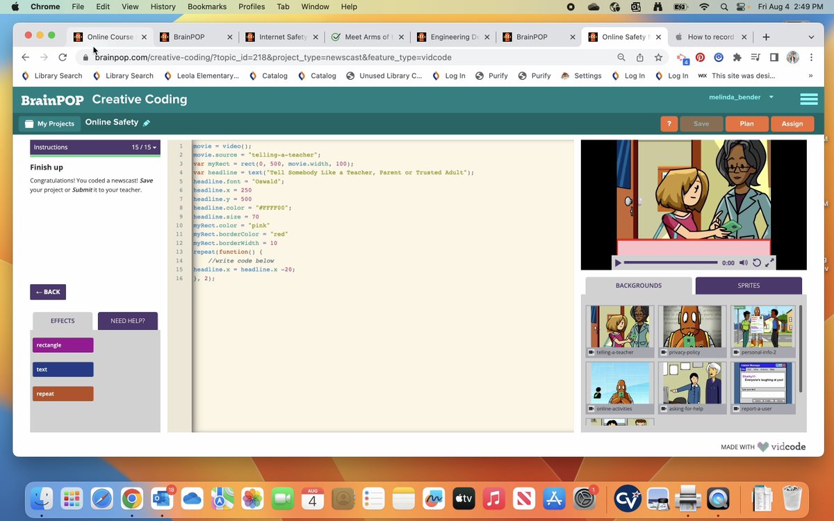Open the Pinterest extension
Image resolution: width=834 pixels, height=521 pixels.
[701, 58]
